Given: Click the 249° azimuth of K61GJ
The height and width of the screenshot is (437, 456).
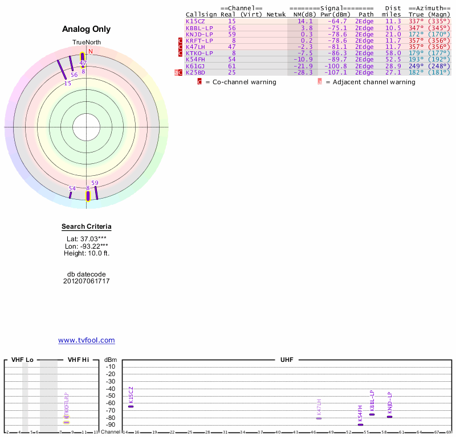Looking at the screenshot, I should (x=416, y=66).
